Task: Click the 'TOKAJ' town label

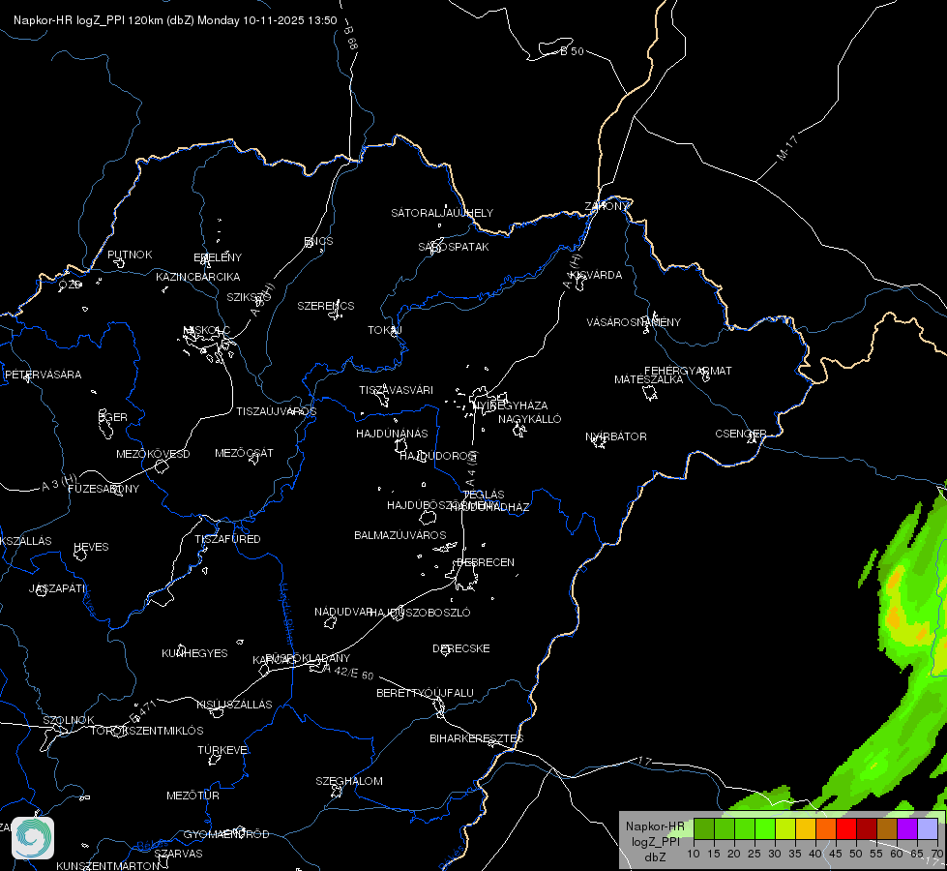Action: click(385, 330)
